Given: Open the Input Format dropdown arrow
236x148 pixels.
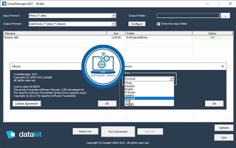Looking at the screenshot, I should [x=114, y=16].
